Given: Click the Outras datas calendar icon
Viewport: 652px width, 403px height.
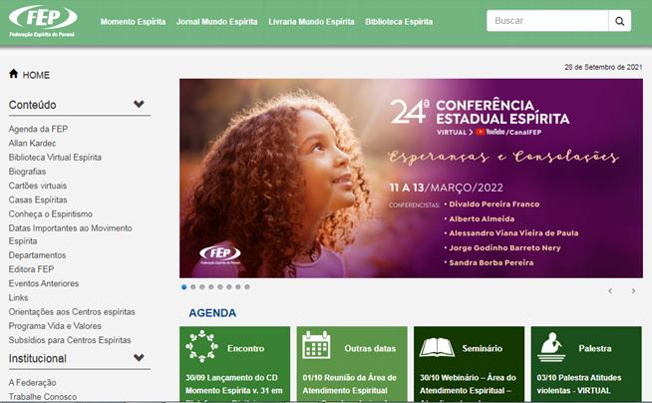Looking at the screenshot, I should [x=316, y=345].
